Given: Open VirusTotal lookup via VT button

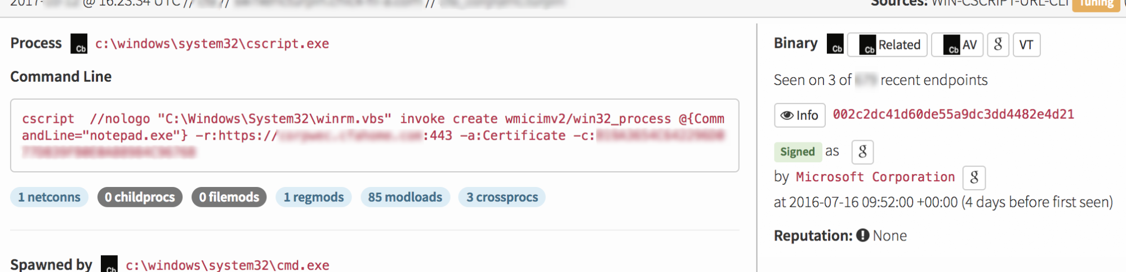Looking at the screenshot, I should [x=1026, y=45].
